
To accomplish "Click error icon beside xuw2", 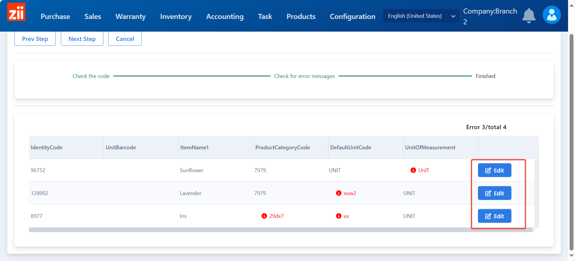I will point(339,193).
